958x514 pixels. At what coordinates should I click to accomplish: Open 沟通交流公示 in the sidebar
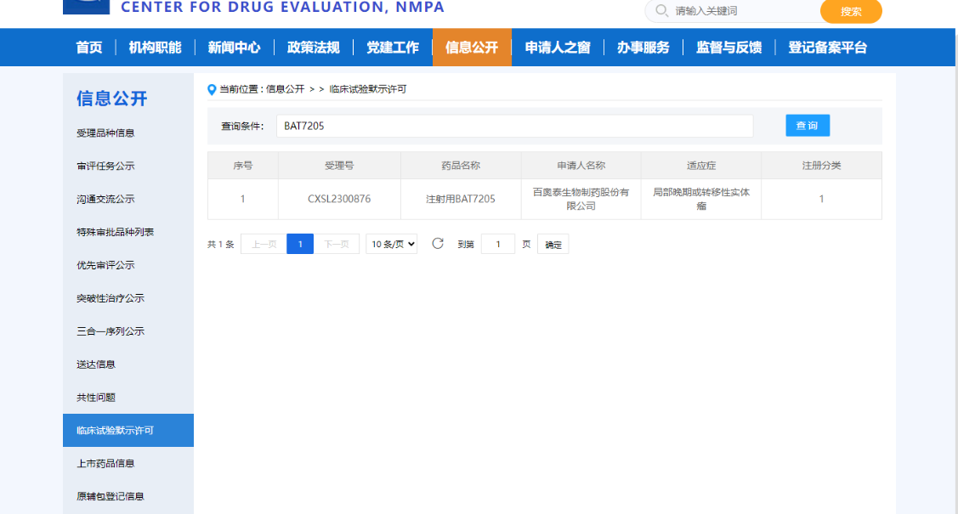105,199
